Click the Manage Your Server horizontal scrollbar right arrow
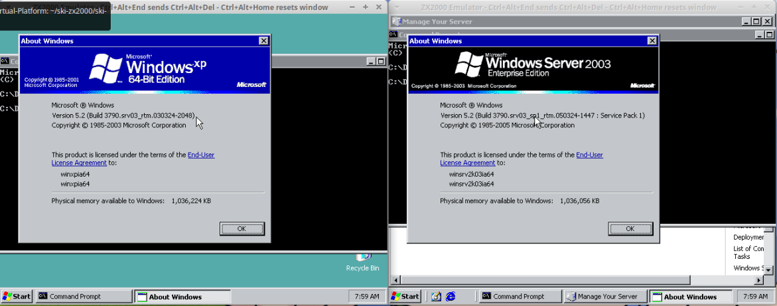 click(759, 280)
